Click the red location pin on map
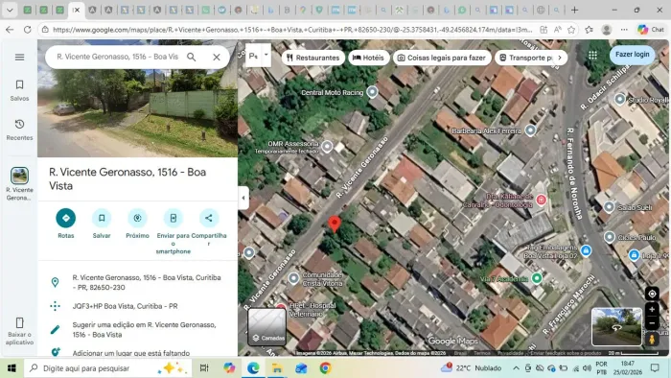This screenshot has height=378, width=671. (335, 224)
